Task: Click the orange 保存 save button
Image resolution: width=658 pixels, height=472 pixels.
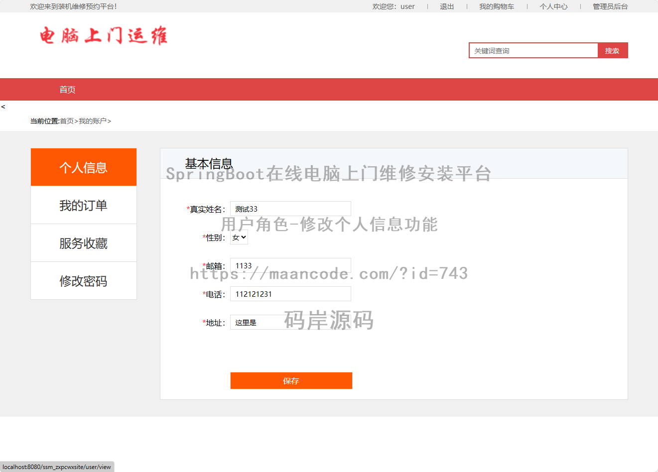Action: [291, 381]
